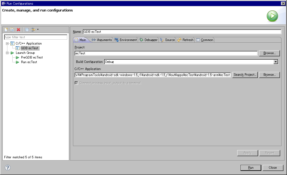287x175 pixels.
Task: Select the C/C++ Application type icon
Action: pyautogui.click(x=12, y=43)
